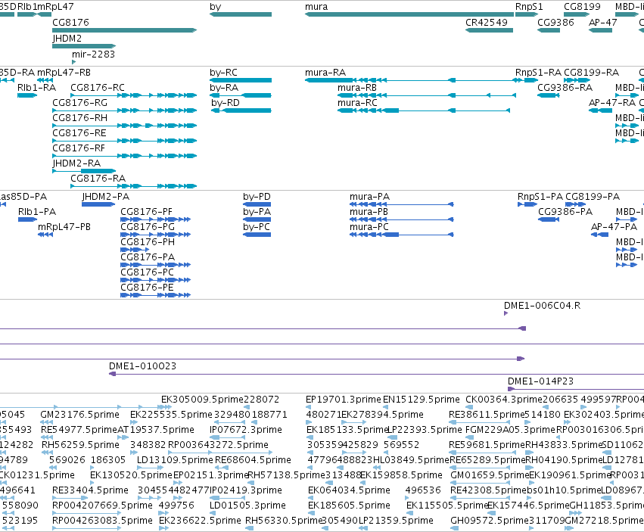Screen dimensions: 644x532
Task: Click the CG8199-RA transcript label
Action: [x=591, y=73]
